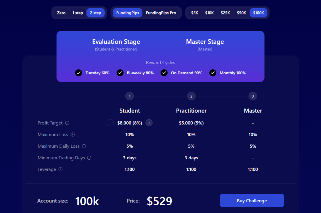Click the info icon beside Leverage
This screenshot has width=321, height=213.
tap(61, 169)
